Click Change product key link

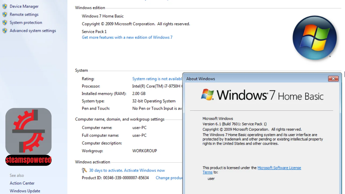169,178
